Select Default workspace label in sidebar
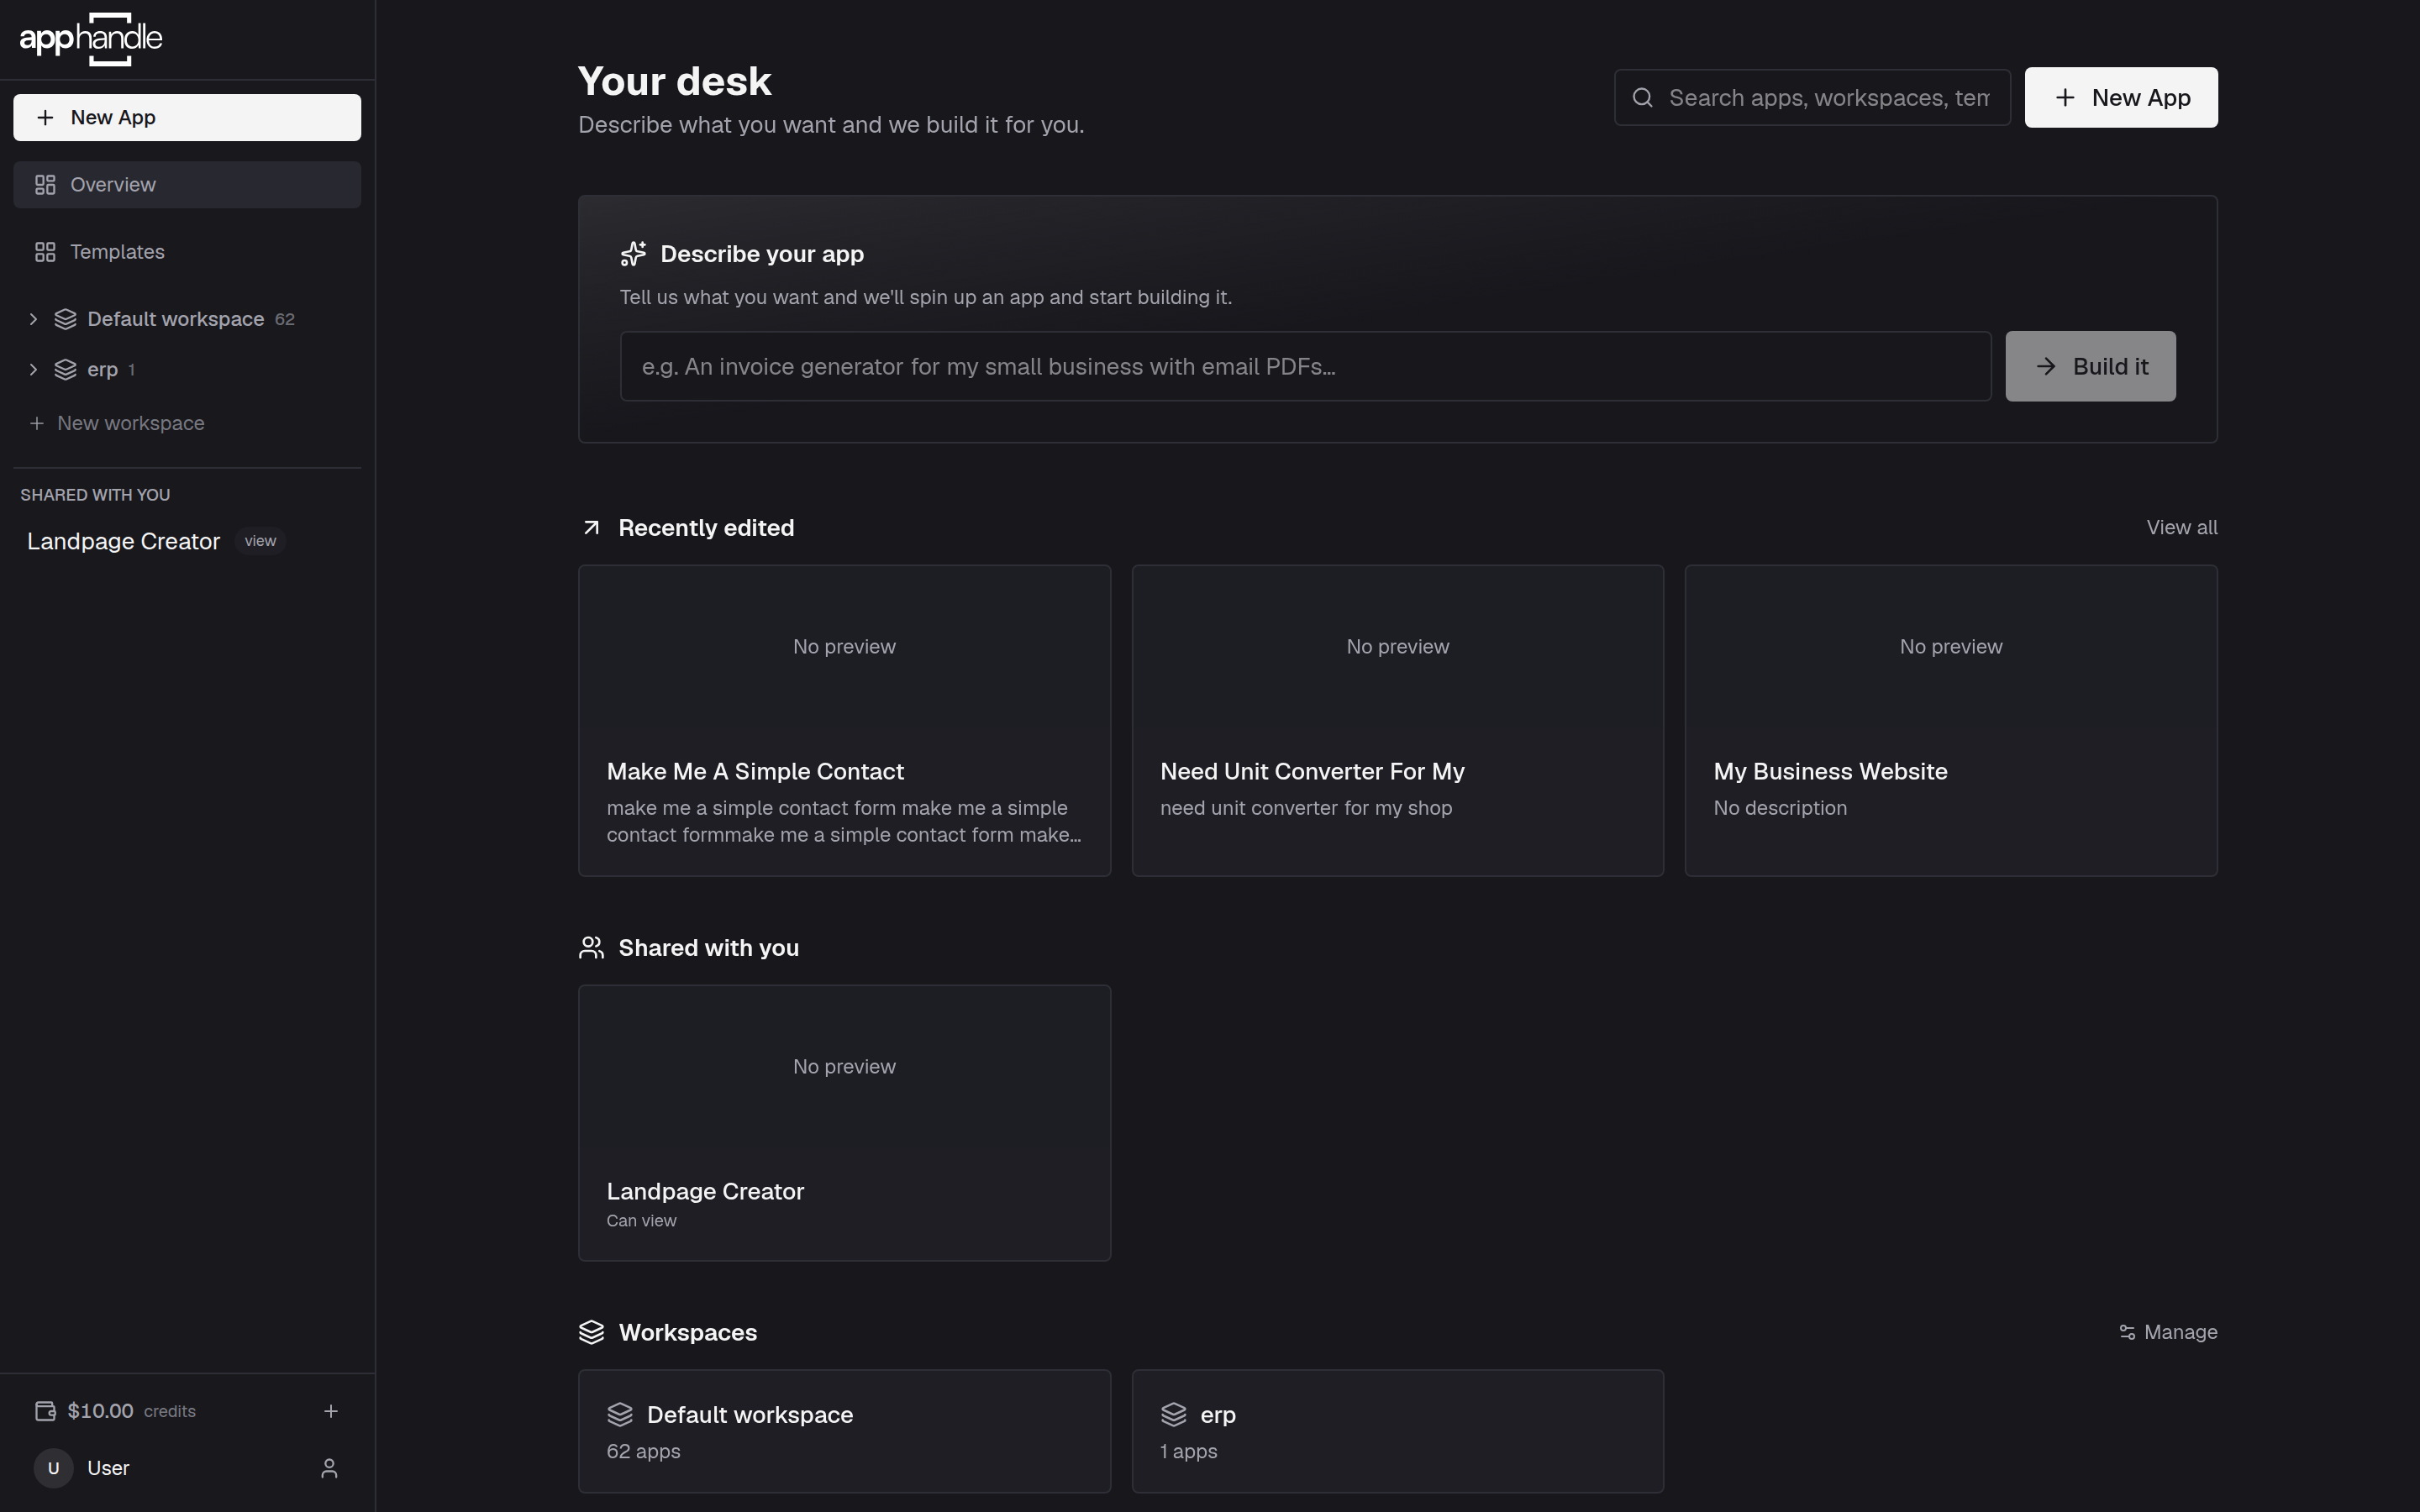Viewport: 2420px width, 1512px height. 176,319
